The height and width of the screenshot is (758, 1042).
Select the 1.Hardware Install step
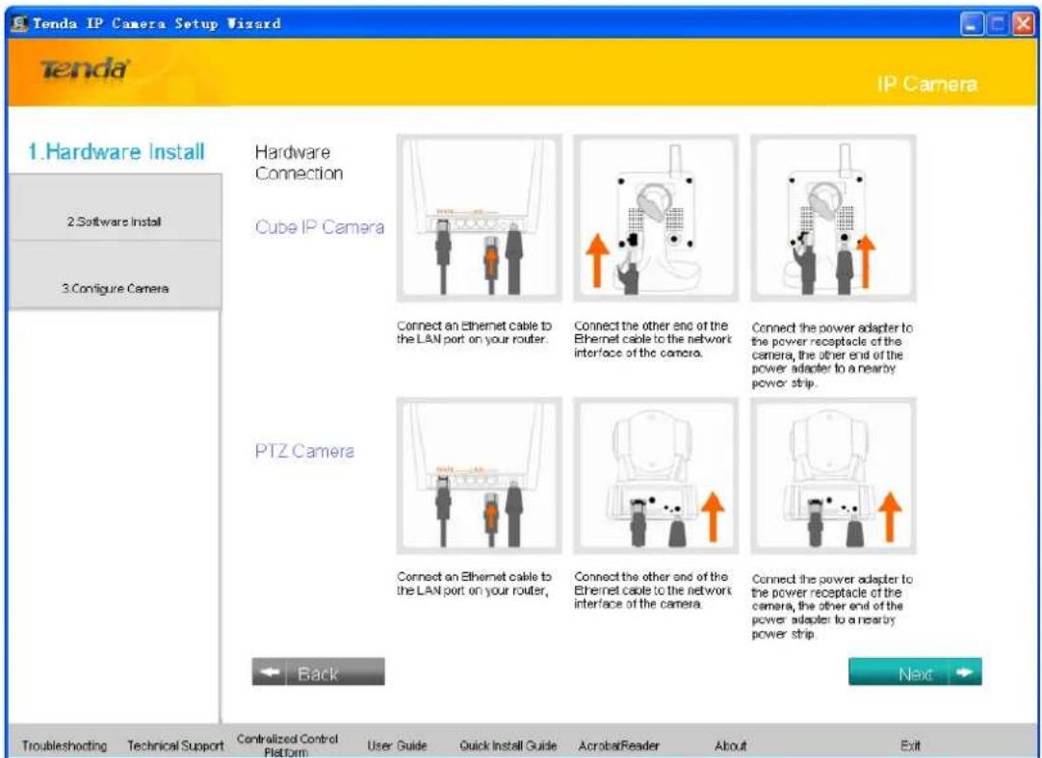(116, 151)
